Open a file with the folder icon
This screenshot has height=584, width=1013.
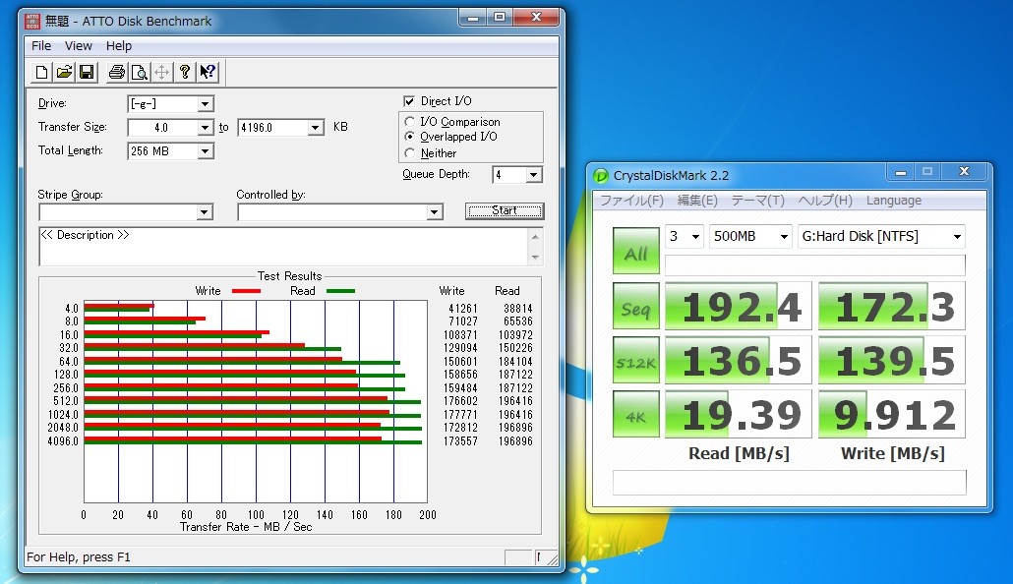(x=64, y=73)
